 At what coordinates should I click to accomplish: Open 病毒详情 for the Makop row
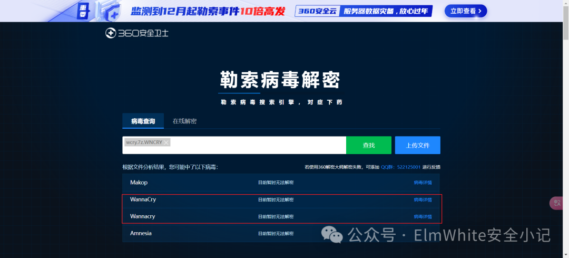[423, 183]
